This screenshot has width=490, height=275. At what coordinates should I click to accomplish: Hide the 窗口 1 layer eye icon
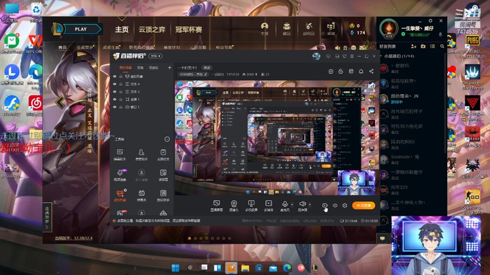click(x=115, y=107)
